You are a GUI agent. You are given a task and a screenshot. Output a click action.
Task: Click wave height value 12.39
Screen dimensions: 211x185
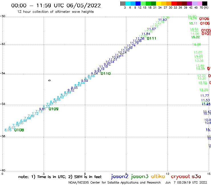point(165,18)
